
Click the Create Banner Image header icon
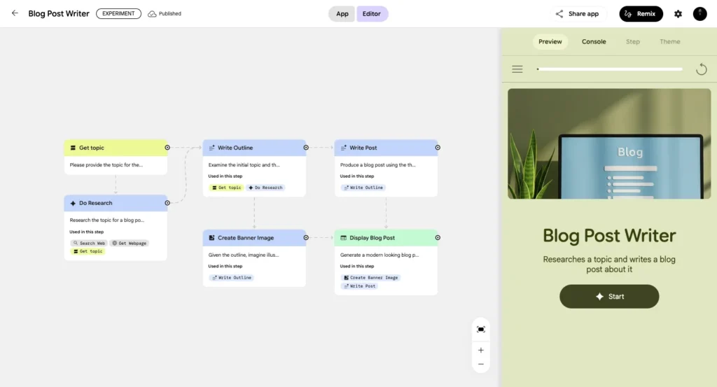pyautogui.click(x=211, y=238)
